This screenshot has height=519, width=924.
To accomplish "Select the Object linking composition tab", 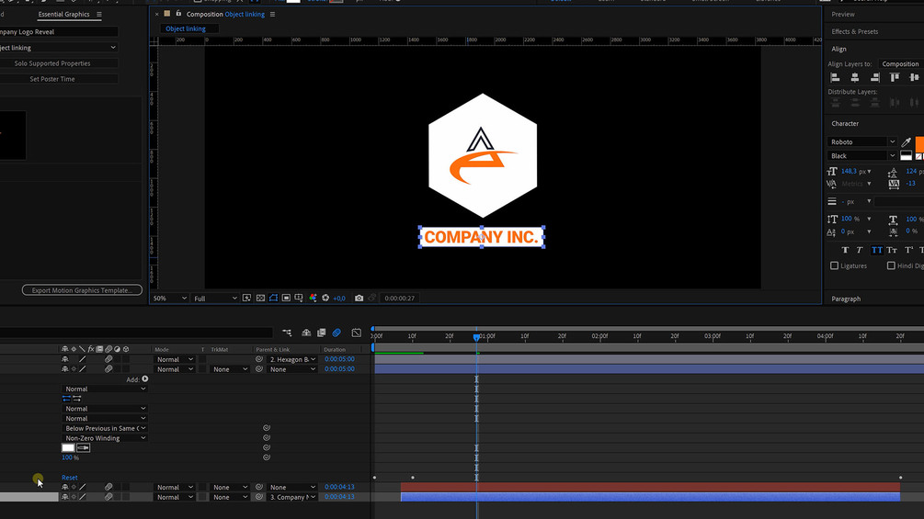I will (186, 28).
